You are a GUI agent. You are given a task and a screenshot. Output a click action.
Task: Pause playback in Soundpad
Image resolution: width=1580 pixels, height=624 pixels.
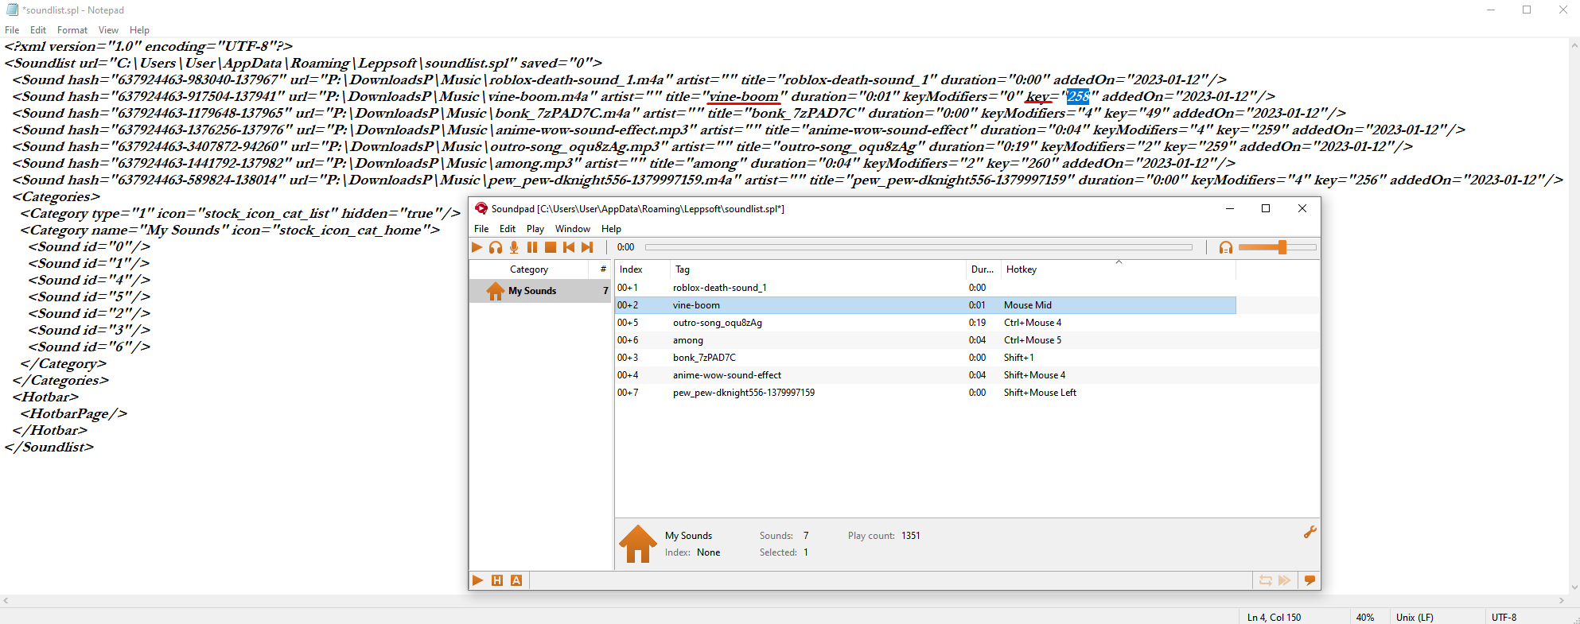(532, 247)
